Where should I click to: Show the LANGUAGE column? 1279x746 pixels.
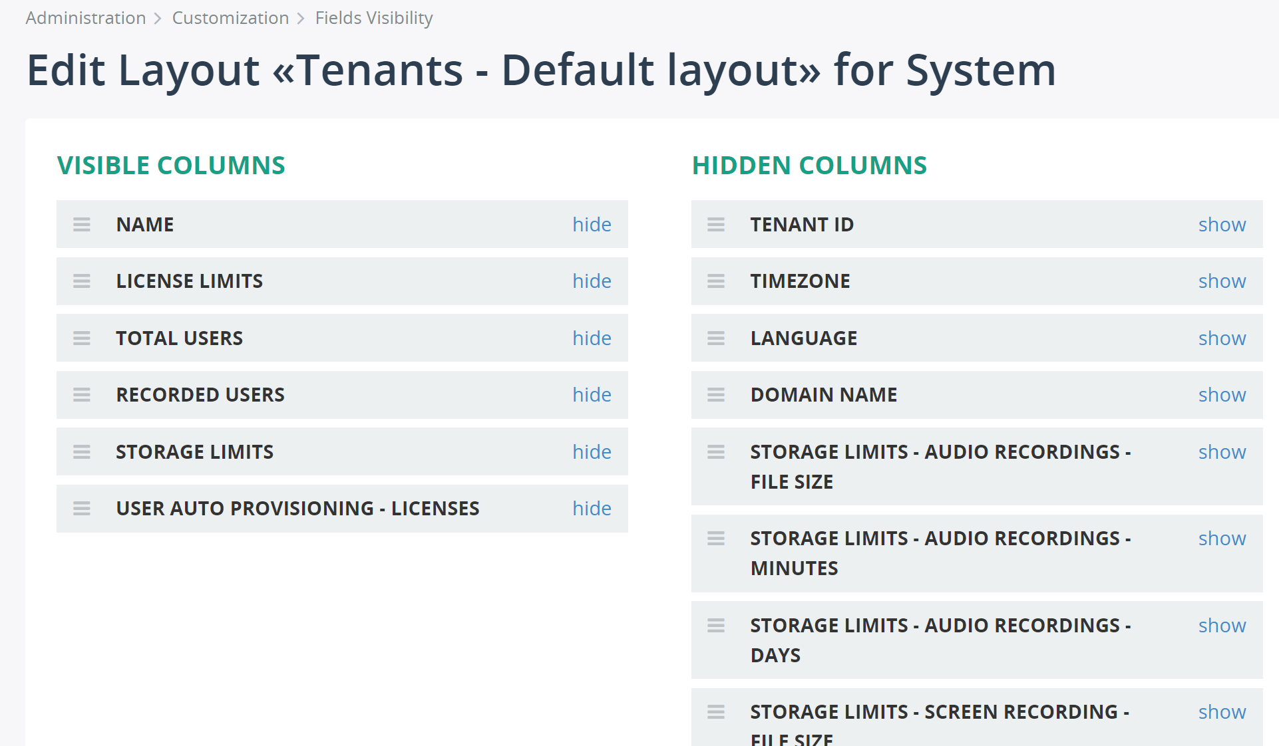[x=1222, y=338]
